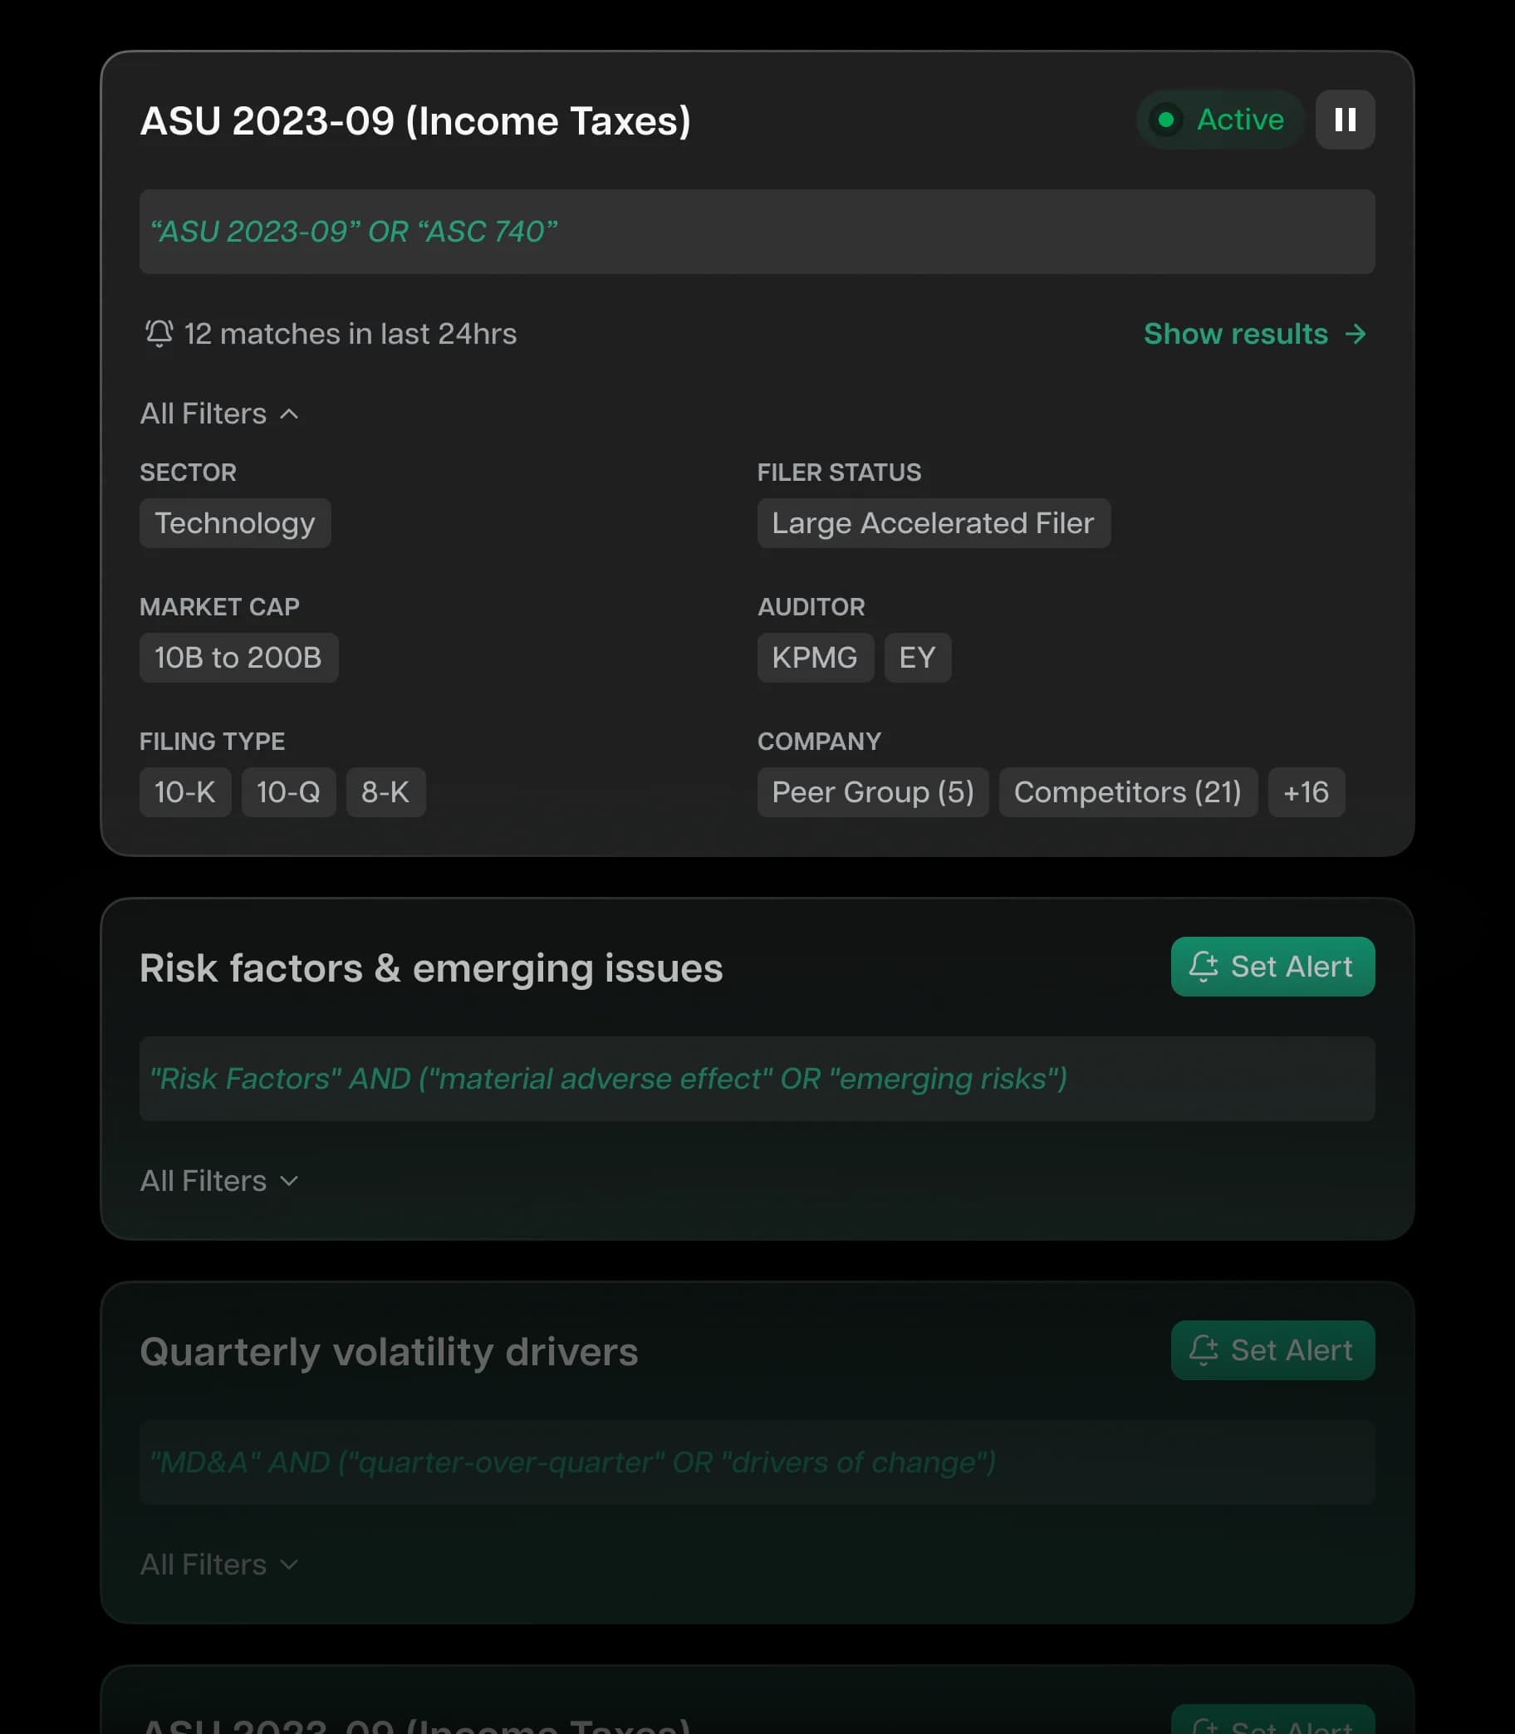
Task: Remove the KPMG auditor filter
Action: pyautogui.click(x=815, y=657)
